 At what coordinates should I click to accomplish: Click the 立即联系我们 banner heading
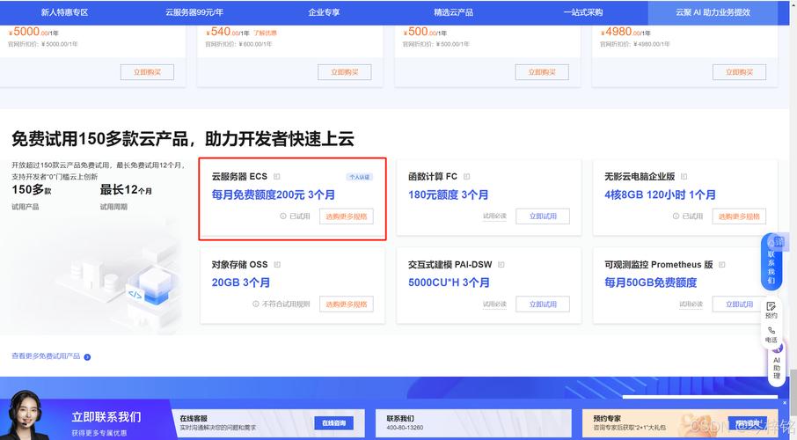tap(106, 417)
